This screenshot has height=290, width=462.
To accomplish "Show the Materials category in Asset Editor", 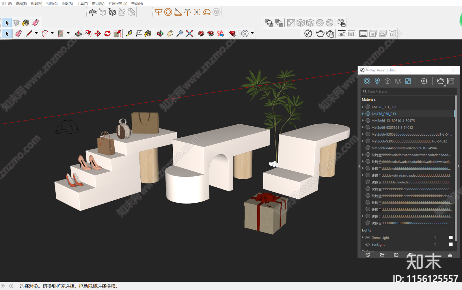I will (x=367, y=81).
